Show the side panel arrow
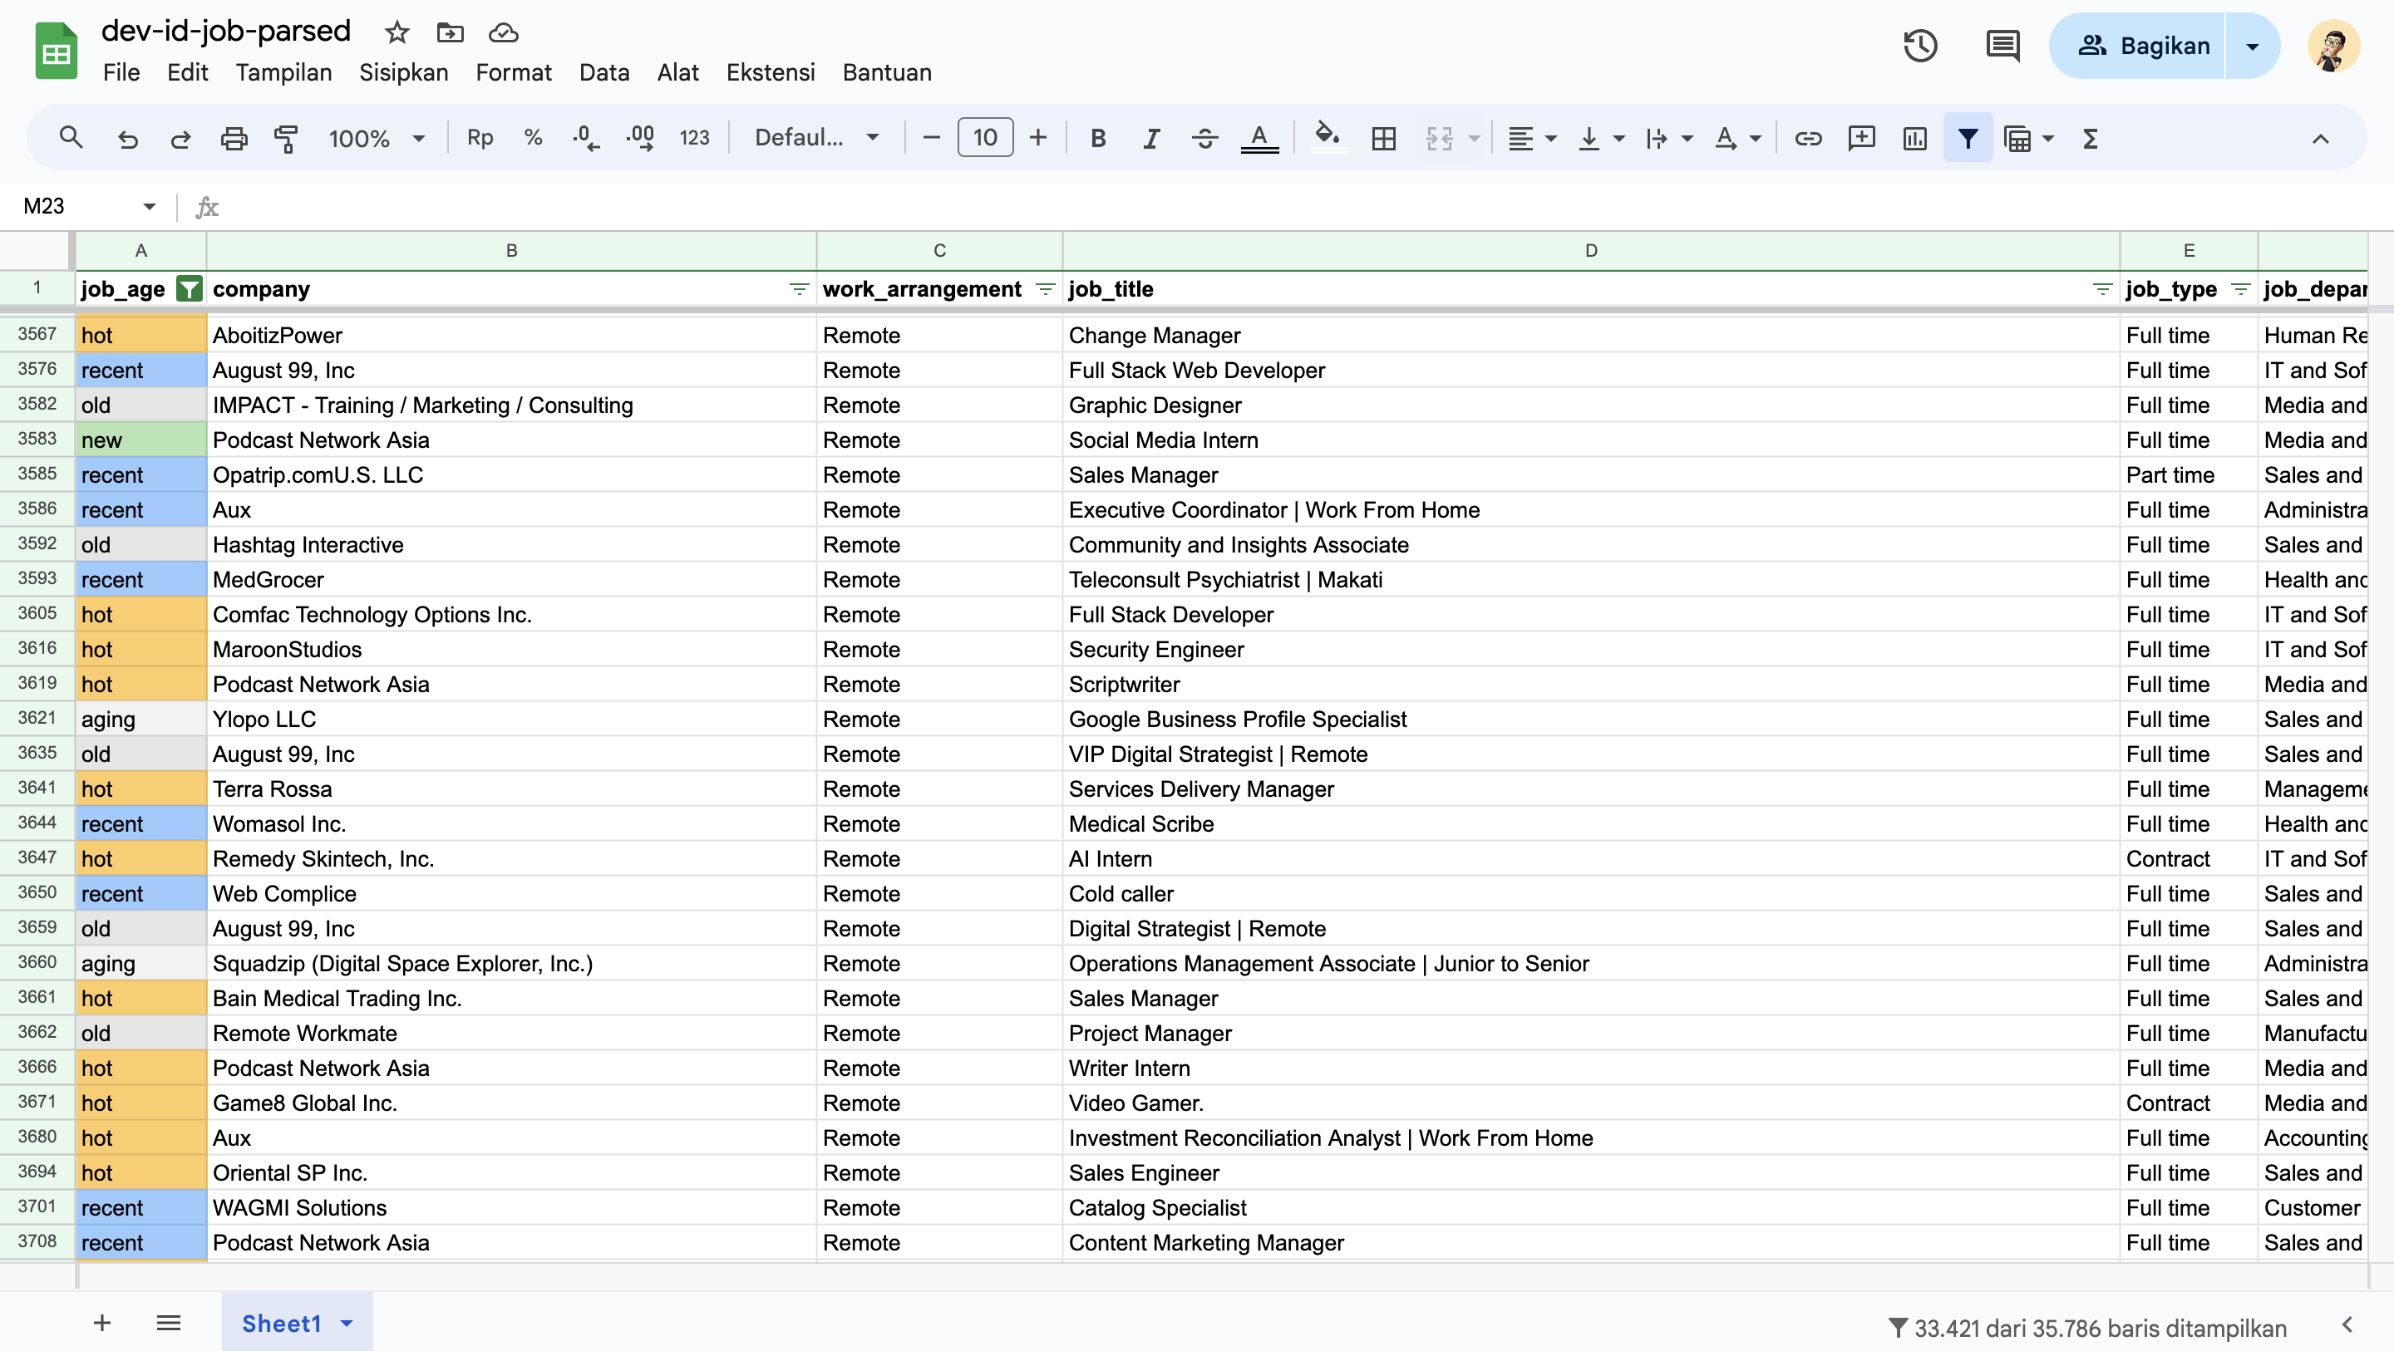2394x1351 pixels. 2347,1324
